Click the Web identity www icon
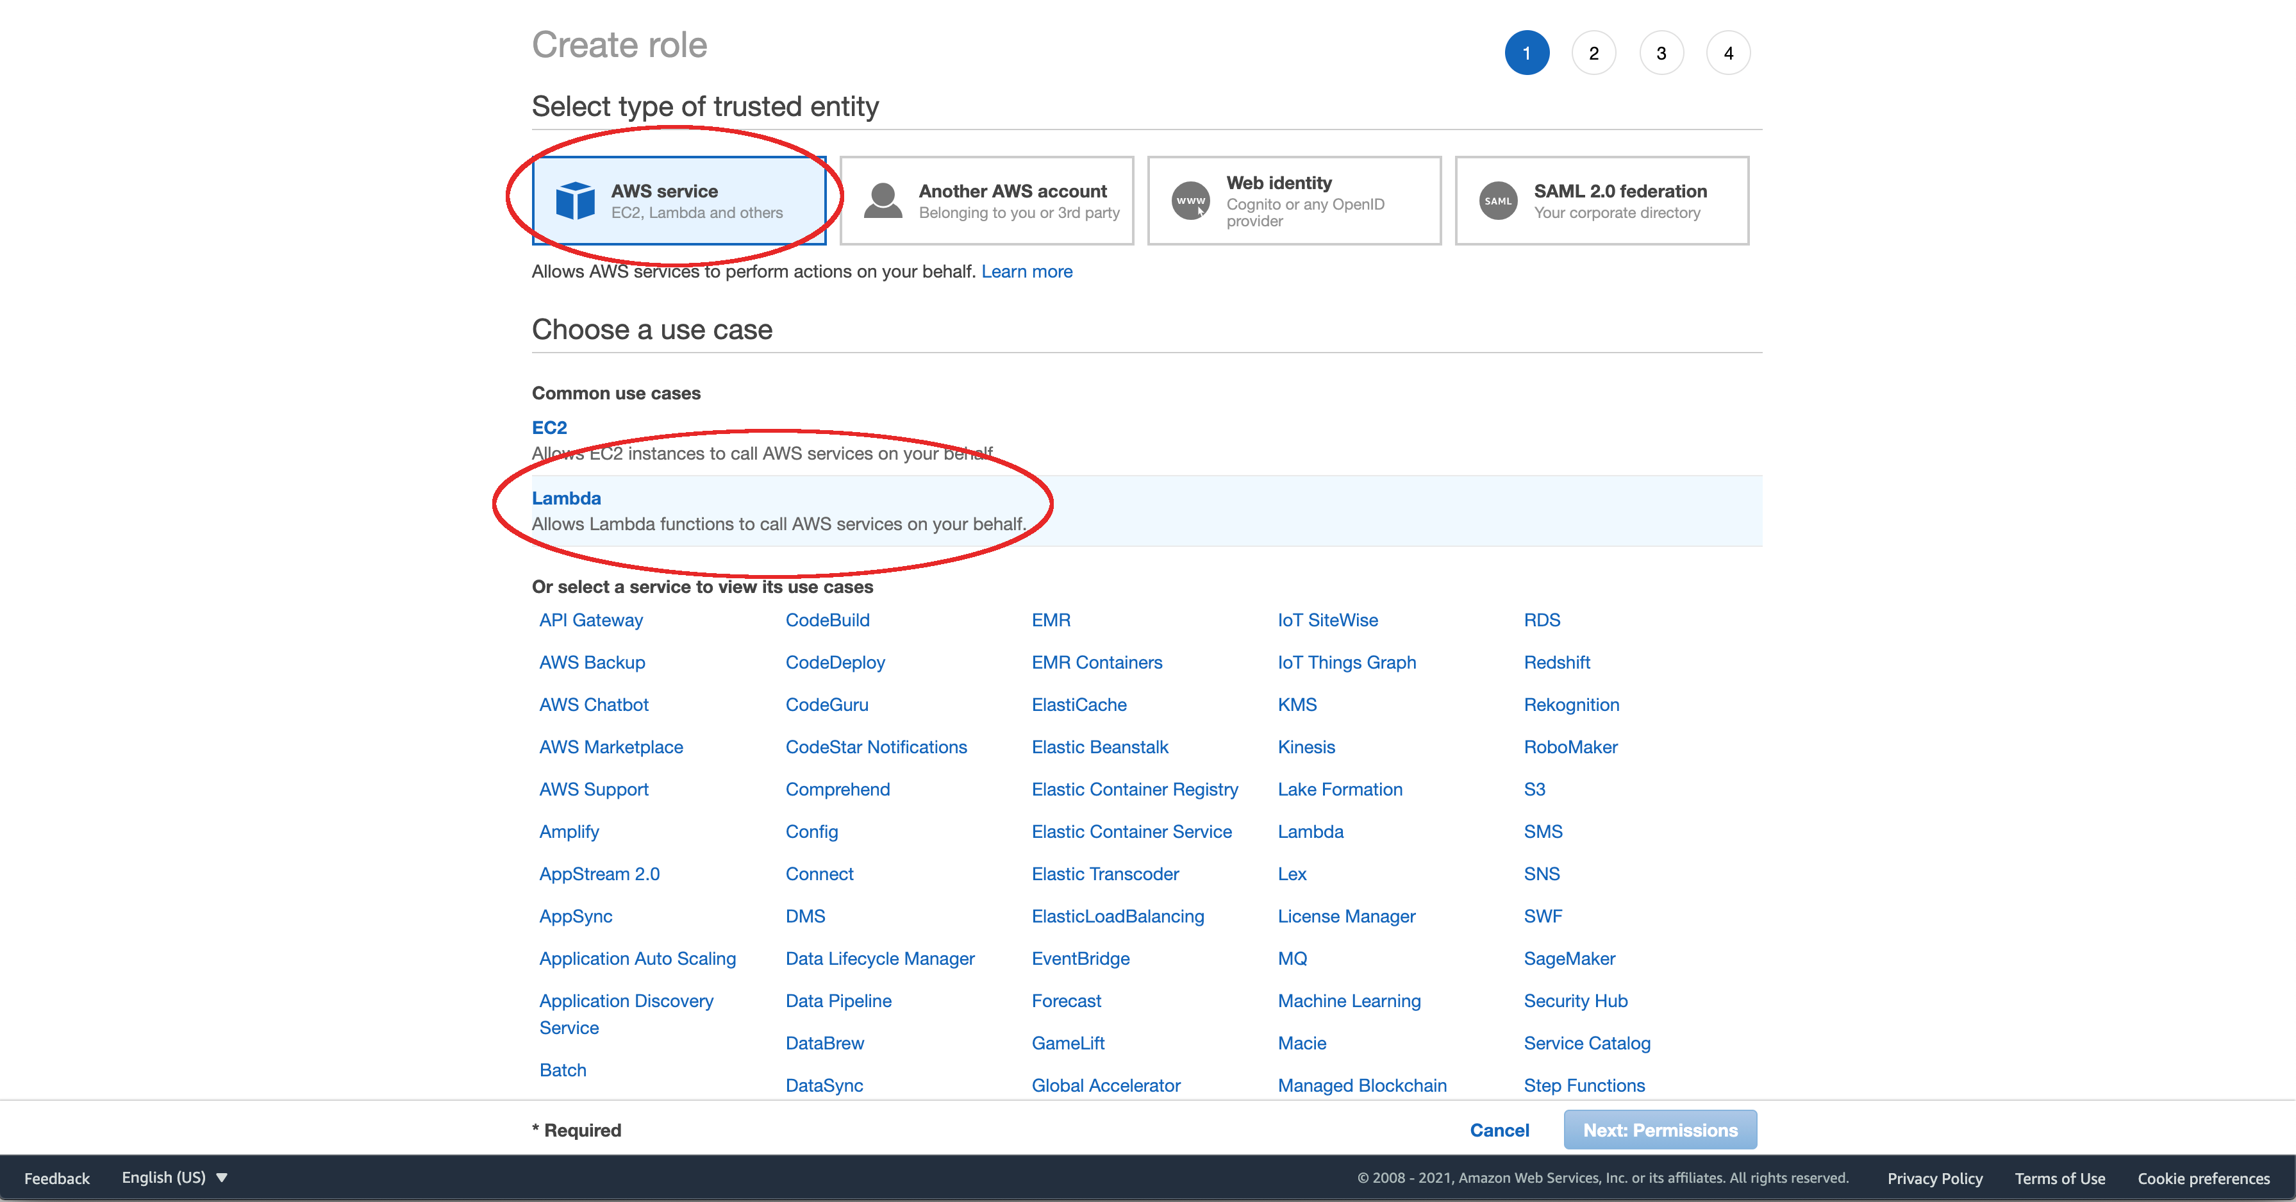Image resolution: width=2296 pixels, height=1202 pixels. pyautogui.click(x=1191, y=201)
